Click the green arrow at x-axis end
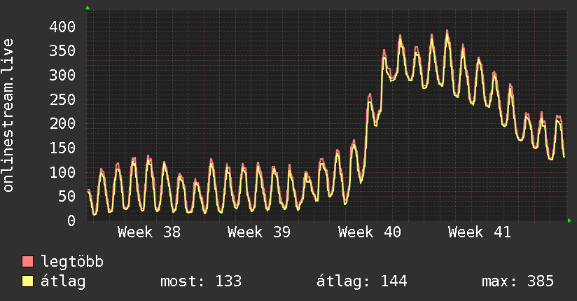Screen dimensions: 577x301 point(569,220)
